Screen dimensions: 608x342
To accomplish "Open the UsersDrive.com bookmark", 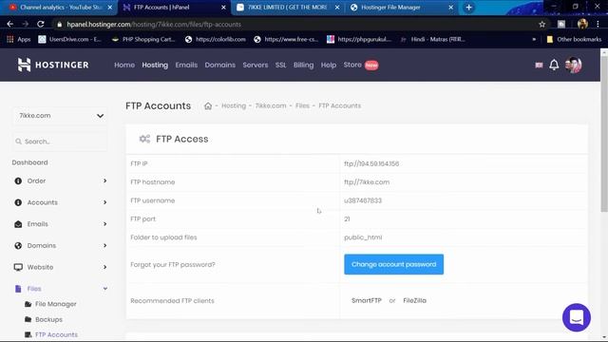I will 69,39.
